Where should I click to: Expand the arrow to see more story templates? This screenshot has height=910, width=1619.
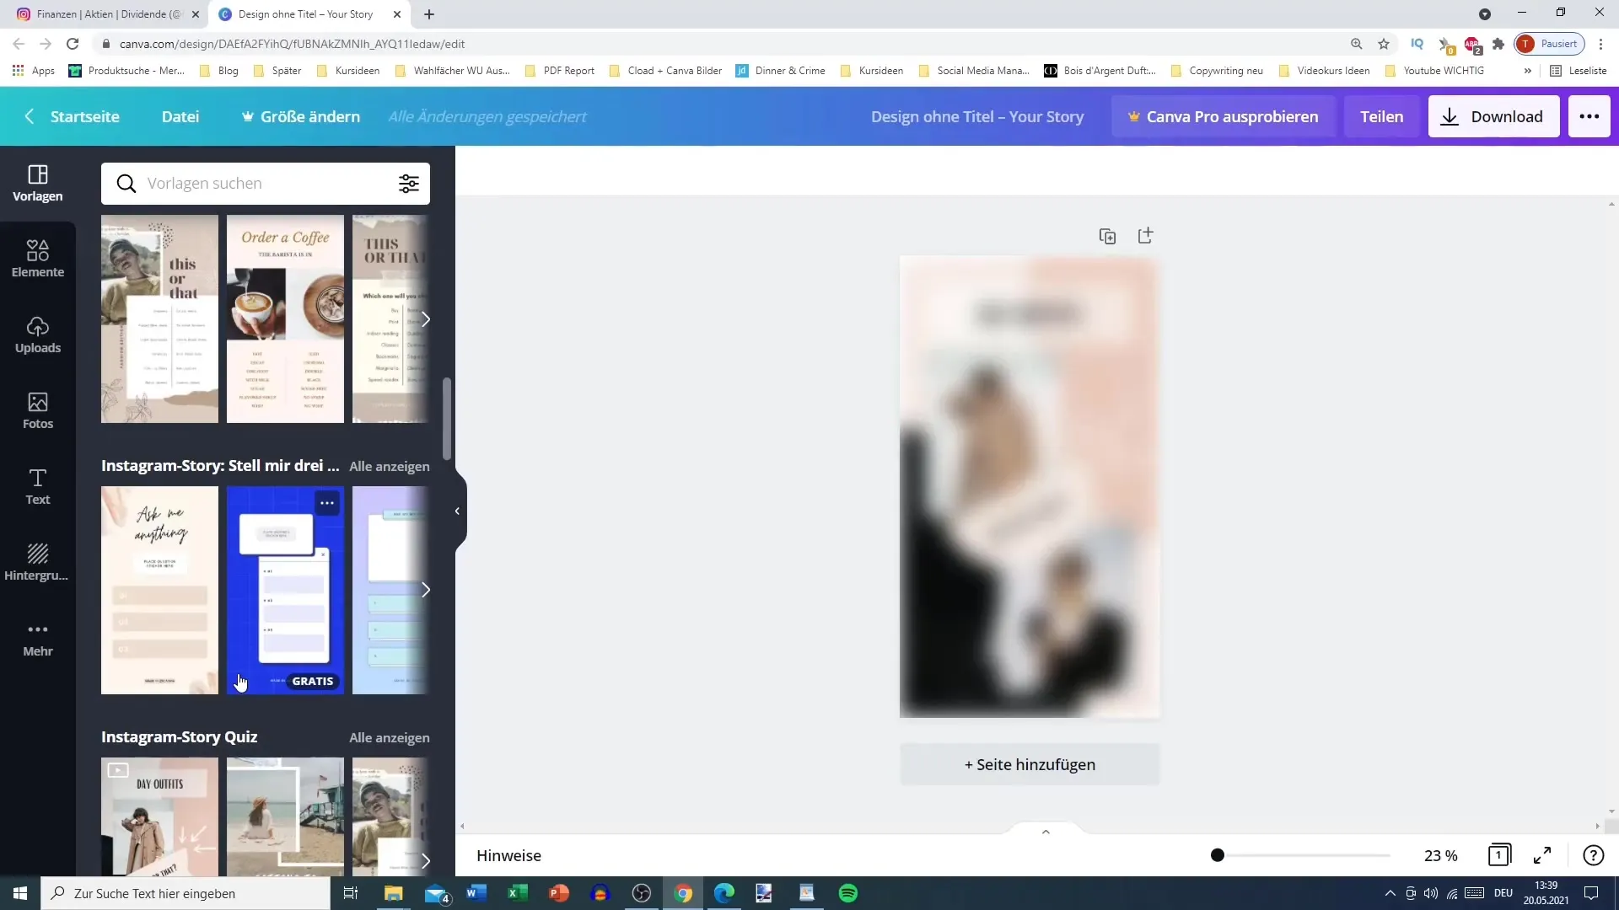427,589
